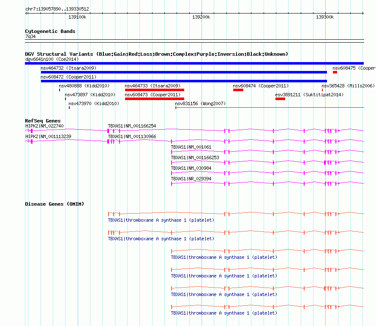The height and width of the screenshot is (326, 376).
Task: Select TBXAS1|NR_029394 transcript label
Action: 191,179
